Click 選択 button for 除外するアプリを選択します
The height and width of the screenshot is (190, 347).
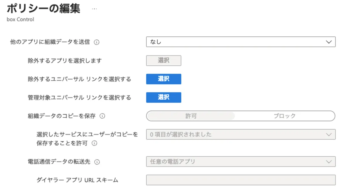click(x=164, y=61)
